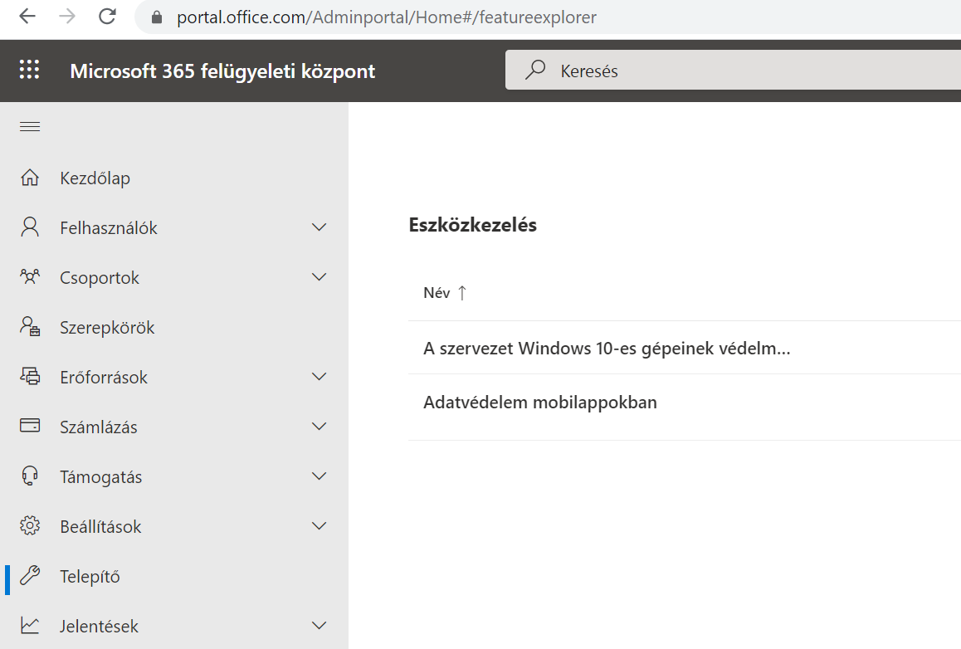Open the app launcher waffle icon
Viewport: 961px width, 649px height.
[x=29, y=70]
